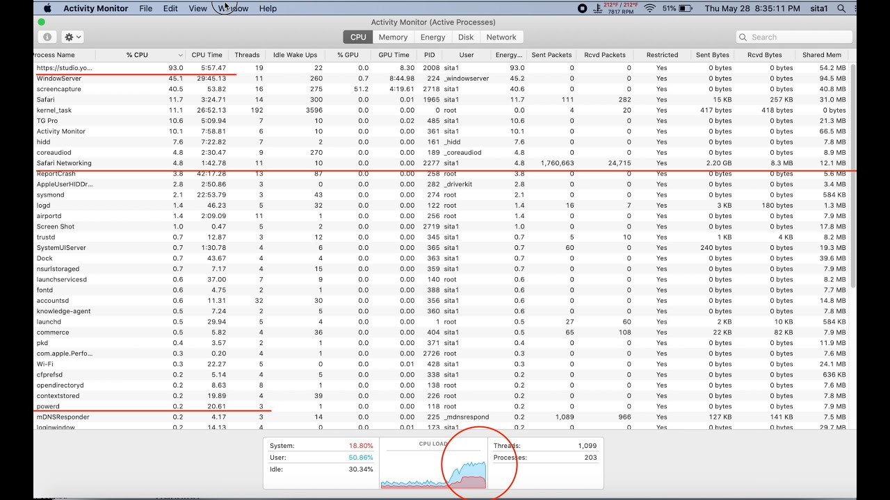
Task: Sort by Process Name column
Action: 64,55
